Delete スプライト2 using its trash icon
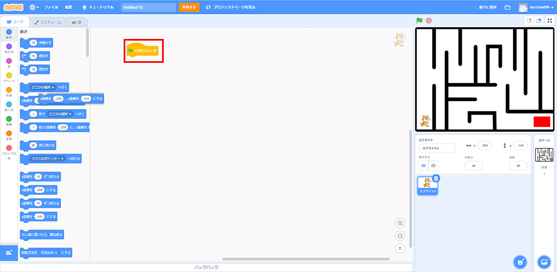This screenshot has width=557, height=272. [x=436, y=179]
